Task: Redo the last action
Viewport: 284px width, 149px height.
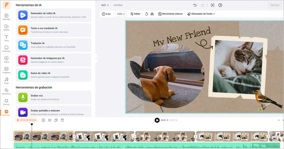Action: 202,5
